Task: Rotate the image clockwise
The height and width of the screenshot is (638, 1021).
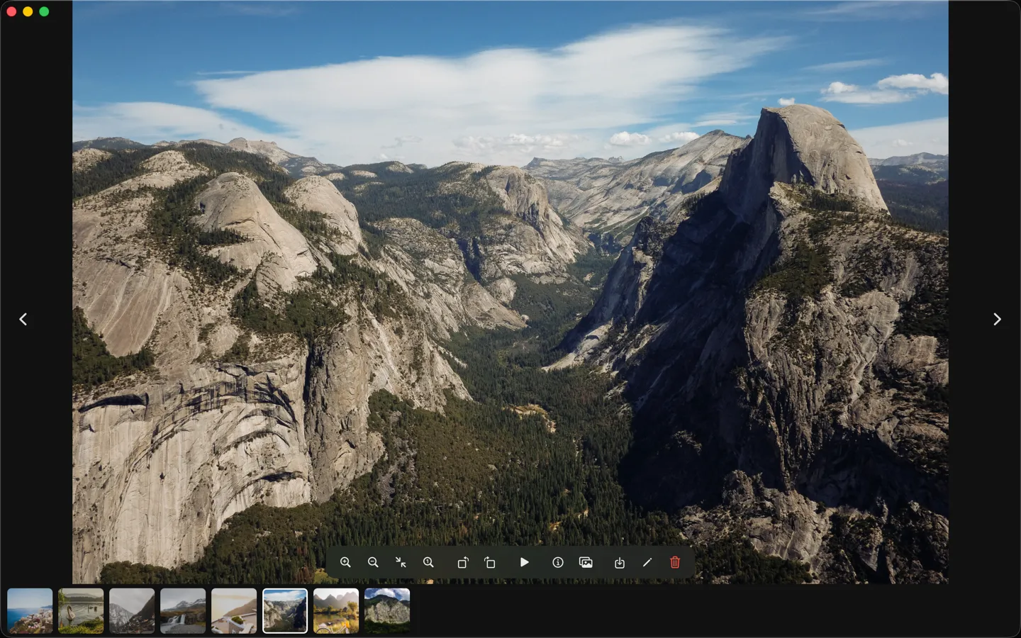Action: pyautogui.click(x=490, y=562)
